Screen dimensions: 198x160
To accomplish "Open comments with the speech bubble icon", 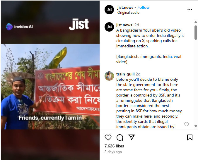I will 120,137.
